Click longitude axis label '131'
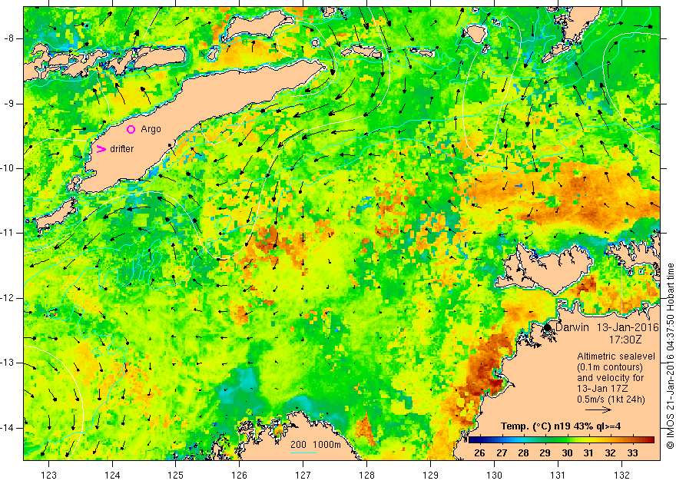Viewport: 676px width, 484px height. [x=558, y=476]
